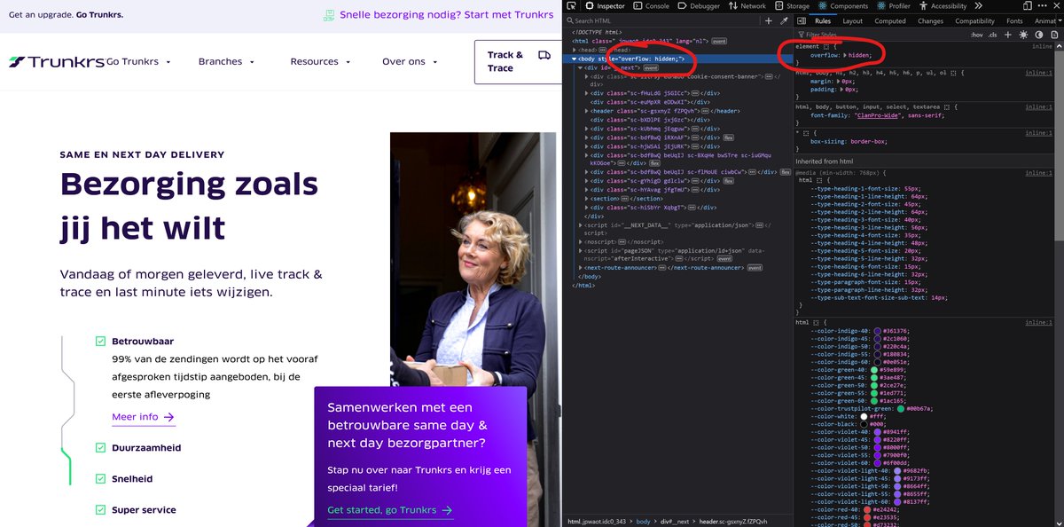
Task: Click the Trunkrs logo
Action: [x=55, y=62]
